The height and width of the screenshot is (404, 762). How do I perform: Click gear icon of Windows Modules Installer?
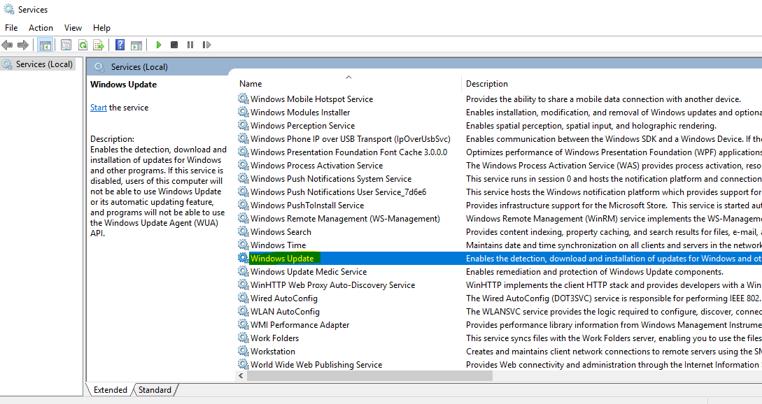coord(243,112)
